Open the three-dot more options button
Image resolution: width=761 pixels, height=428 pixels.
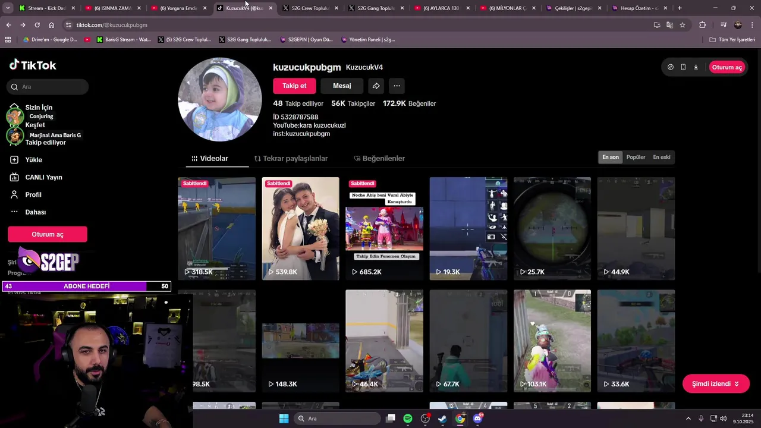point(397,86)
